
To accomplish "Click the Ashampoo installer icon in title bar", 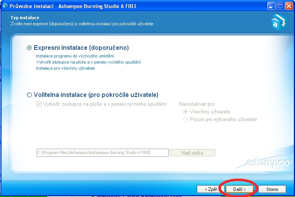I will pyautogui.click(x=5, y=6).
